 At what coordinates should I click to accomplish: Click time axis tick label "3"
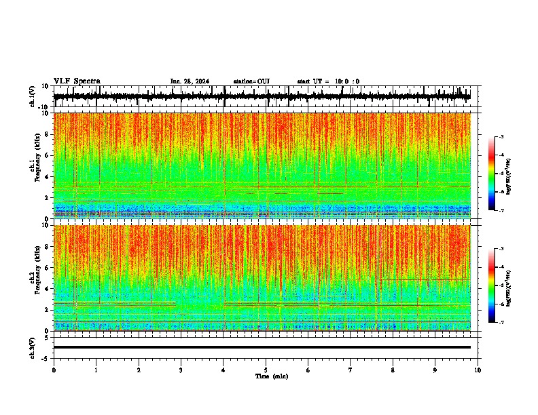181,370
